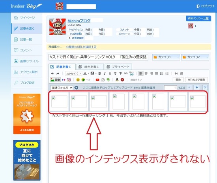This screenshot has height=183, width=217.
Task: Insert an Evernote clip
Action: pos(108,80)
